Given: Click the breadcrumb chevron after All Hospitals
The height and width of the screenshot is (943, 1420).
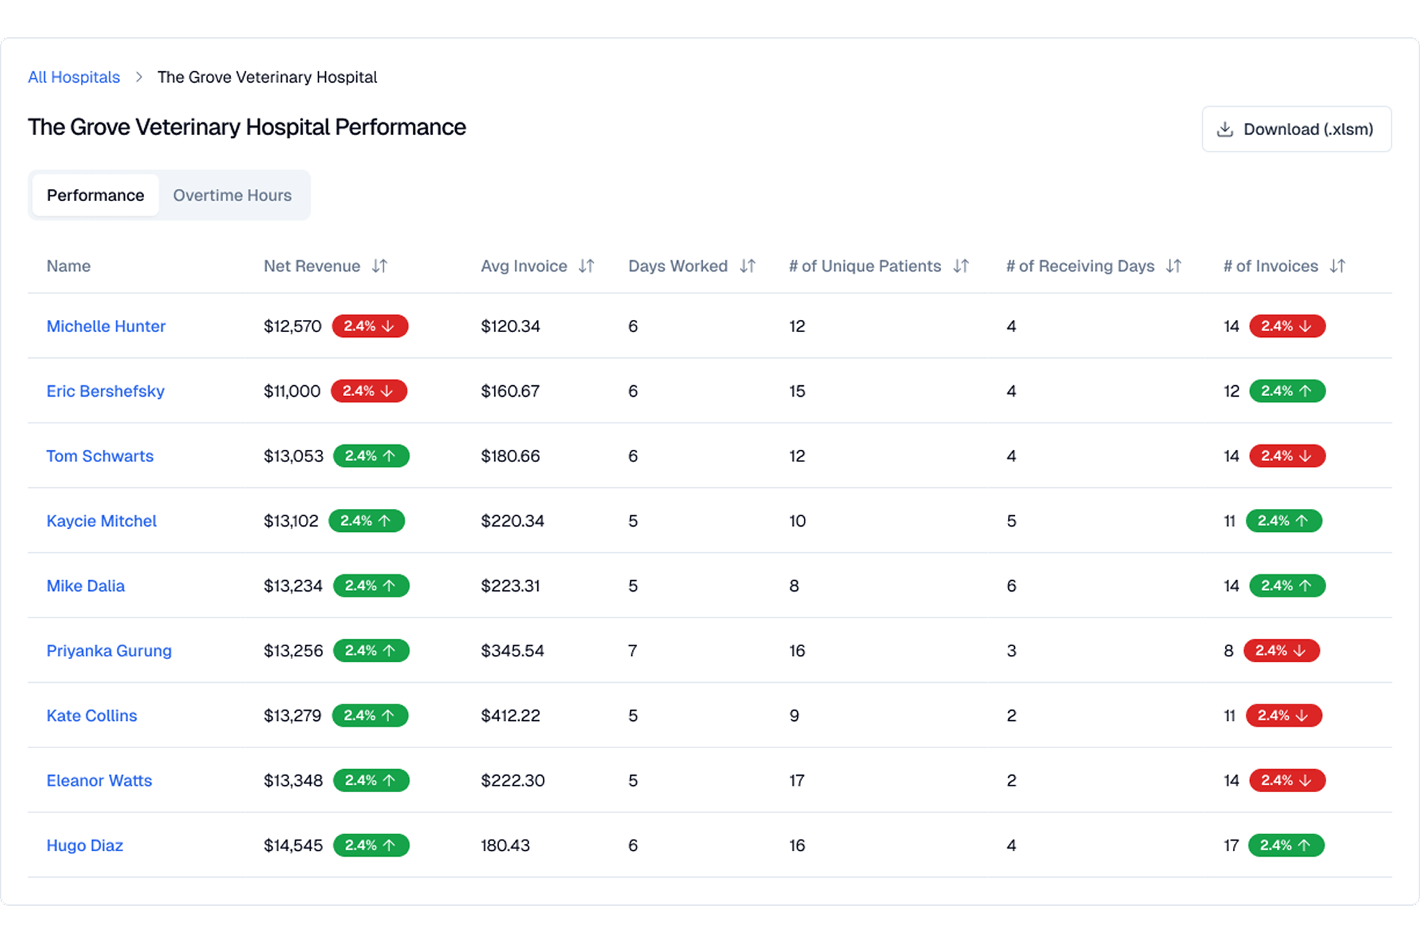Looking at the screenshot, I should coord(138,77).
